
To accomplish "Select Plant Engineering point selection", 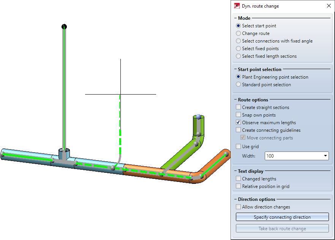I will 239,77.
